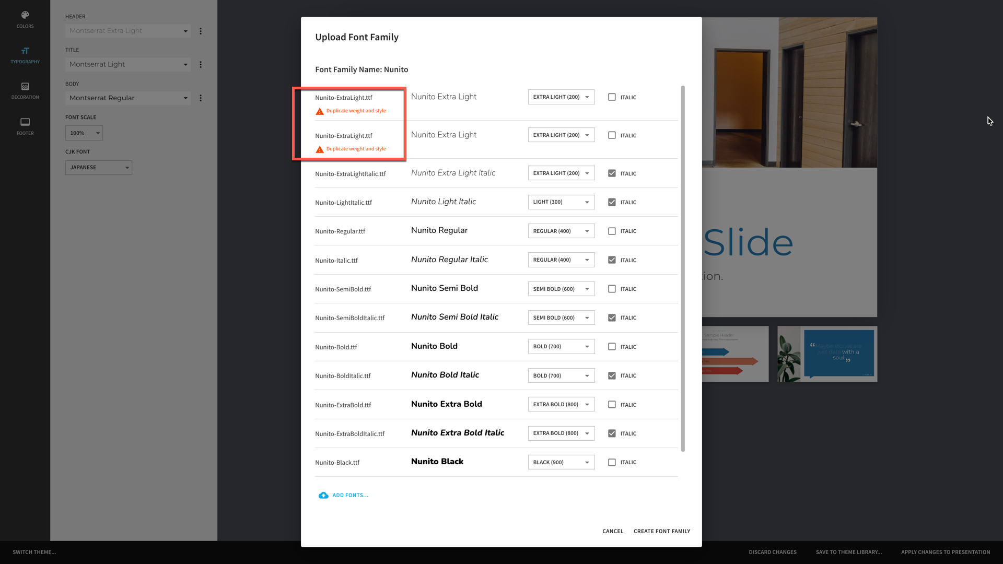Open the Title font dropdown
The width and height of the screenshot is (1003, 564).
(x=128, y=65)
